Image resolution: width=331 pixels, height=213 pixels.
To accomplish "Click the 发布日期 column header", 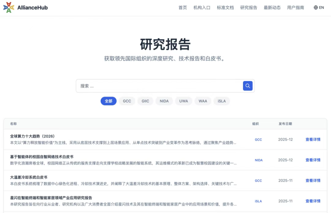I will coord(285,124).
